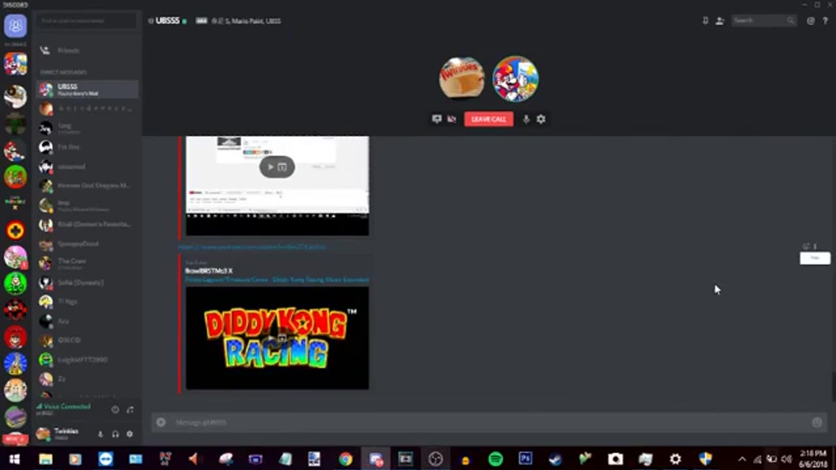Screen dimensions: 836x470
Task: Click the chat scrollbar thumb
Action: point(833,385)
